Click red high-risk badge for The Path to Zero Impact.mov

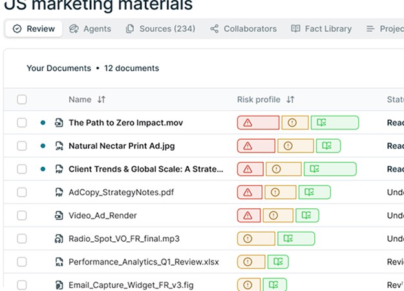tap(258, 123)
